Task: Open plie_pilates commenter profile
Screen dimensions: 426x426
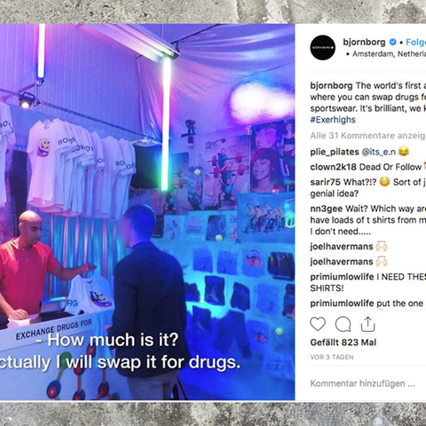Action: point(335,152)
